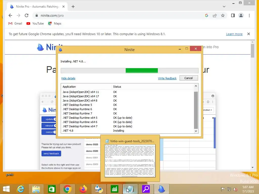Image resolution: width=259 pixels, height=194 pixels.
Task: Open Python installer taskbar icon
Action: click(x=99, y=189)
